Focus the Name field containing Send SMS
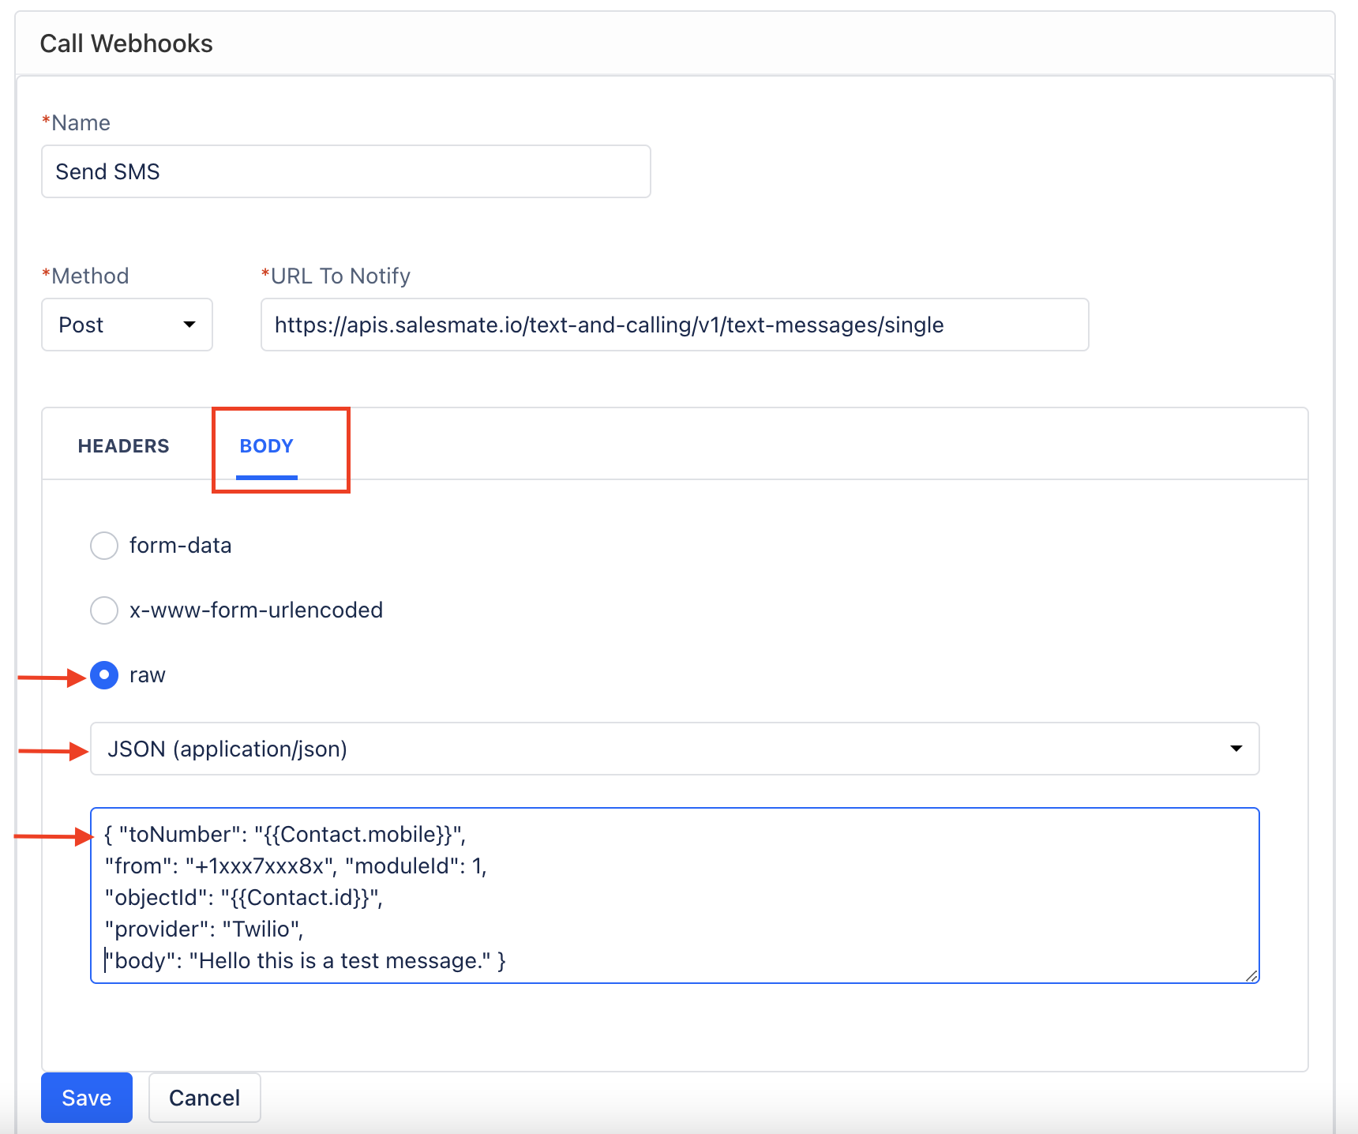 coord(346,171)
